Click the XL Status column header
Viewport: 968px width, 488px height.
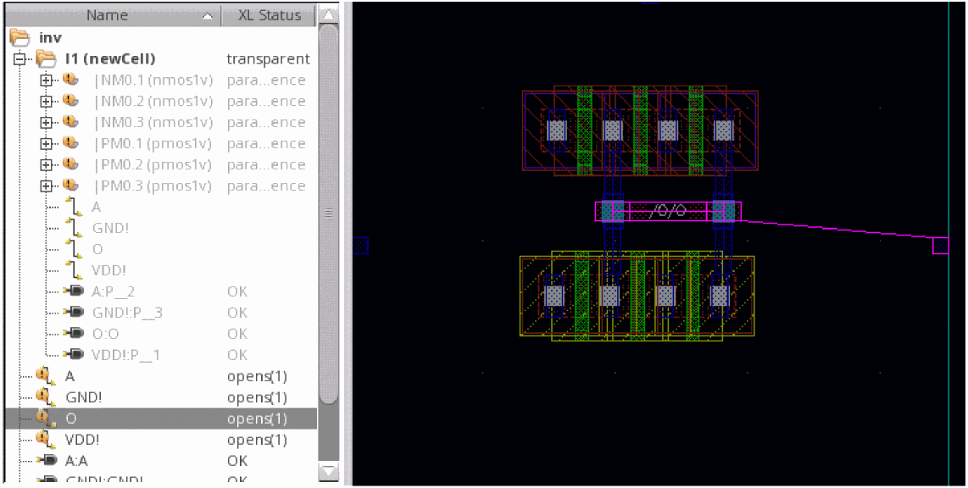pos(268,15)
